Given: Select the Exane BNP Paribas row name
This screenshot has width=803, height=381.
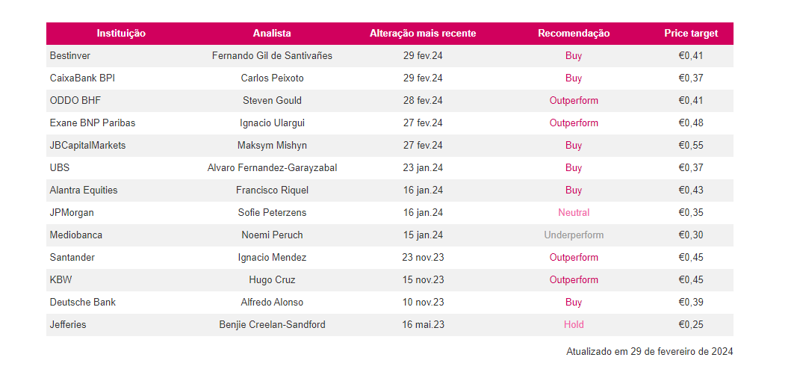Looking at the screenshot, I should (93, 123).
